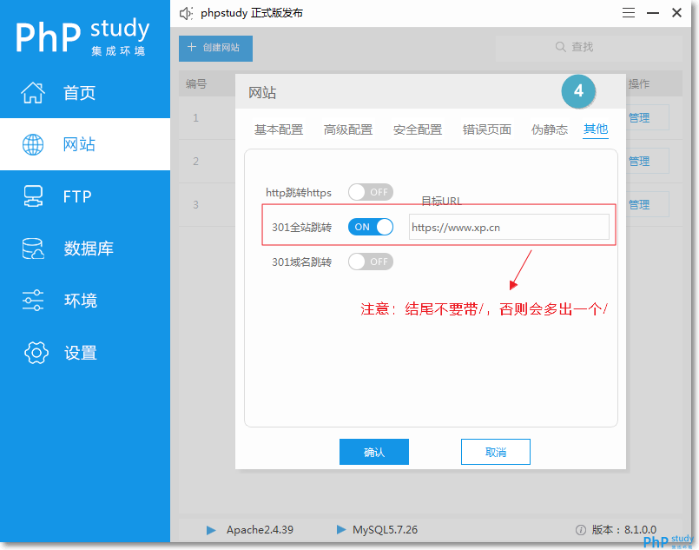Switch to 错误页面 tab
The image size is (699, 550).
tap(487, 129)
